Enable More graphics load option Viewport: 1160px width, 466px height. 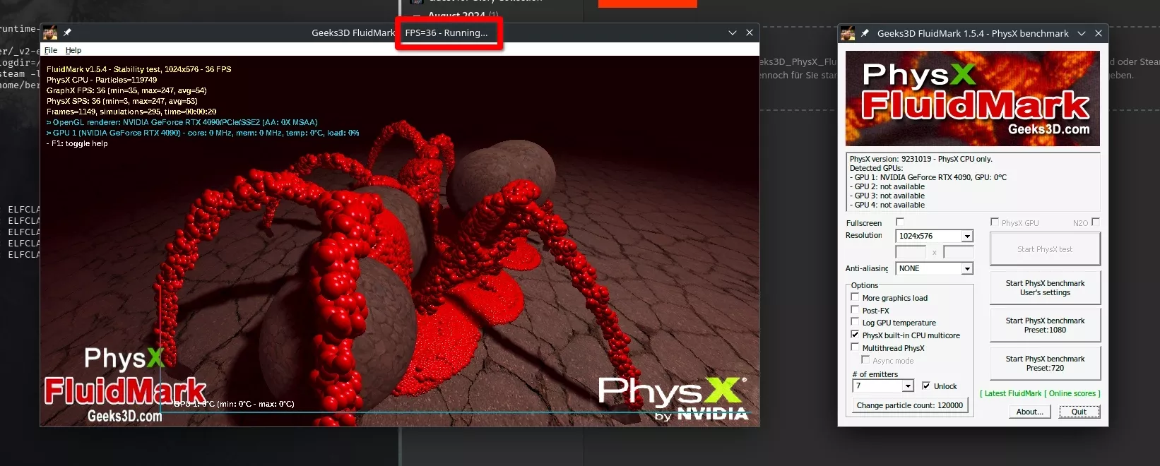855,297
